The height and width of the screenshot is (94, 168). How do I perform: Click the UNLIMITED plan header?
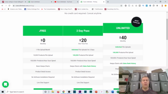point(123,28)
